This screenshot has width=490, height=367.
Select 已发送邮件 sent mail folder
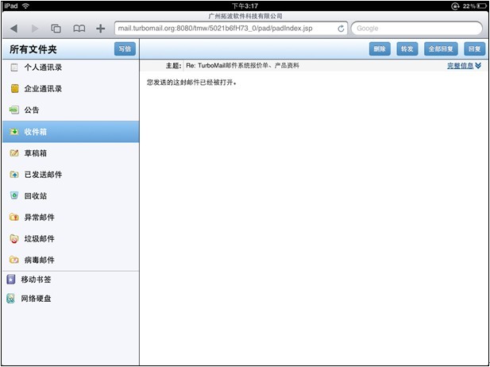43,174
